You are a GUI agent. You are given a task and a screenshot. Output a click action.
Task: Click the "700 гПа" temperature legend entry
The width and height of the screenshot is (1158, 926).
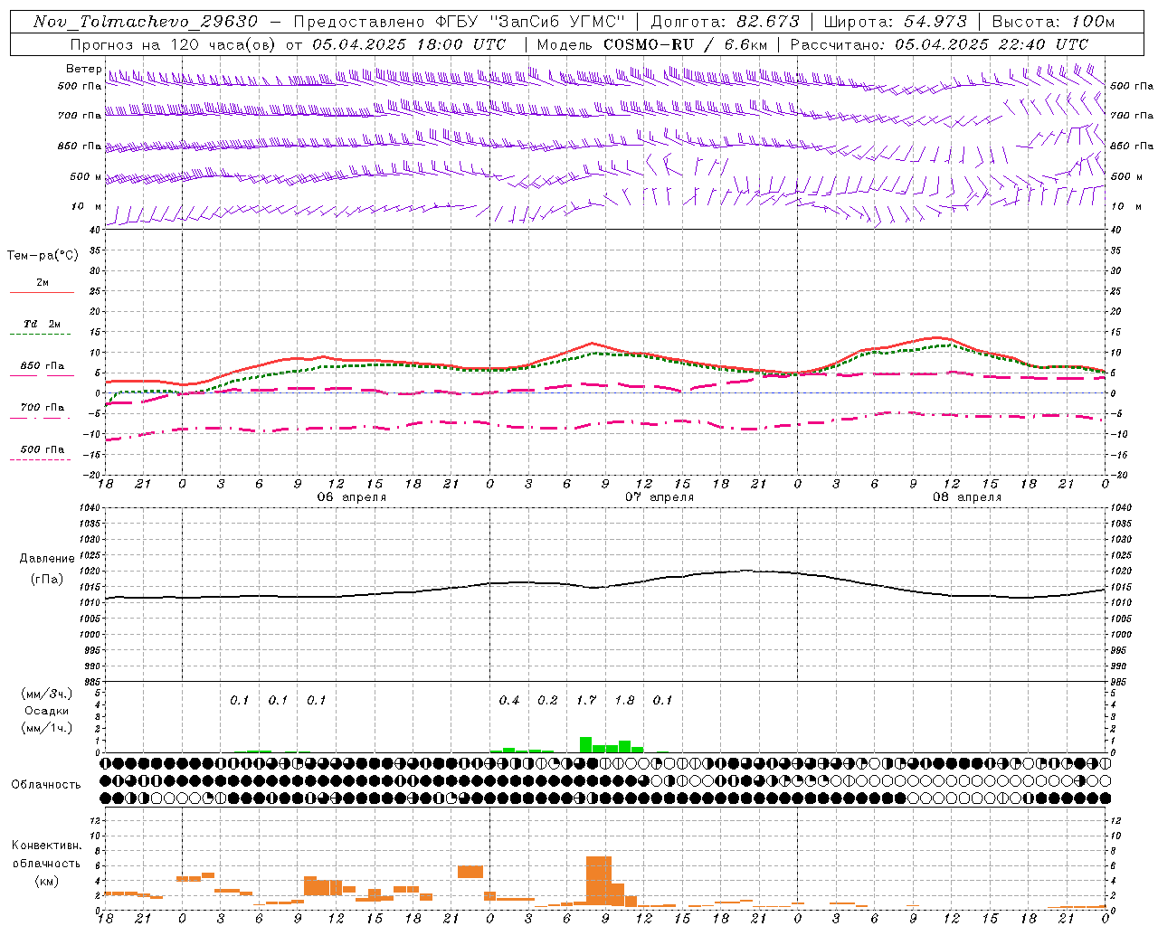tap(43, 407)
